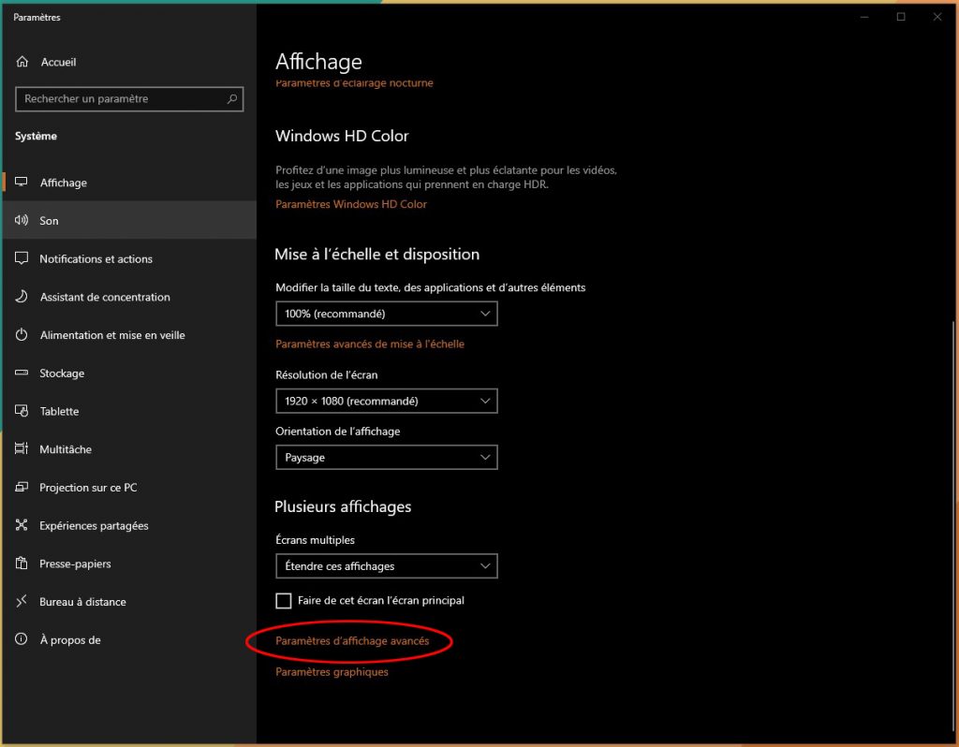Viewport: 959px width, 747px height.
Task: Click the search magnifier icon
Action: [232, 98]
